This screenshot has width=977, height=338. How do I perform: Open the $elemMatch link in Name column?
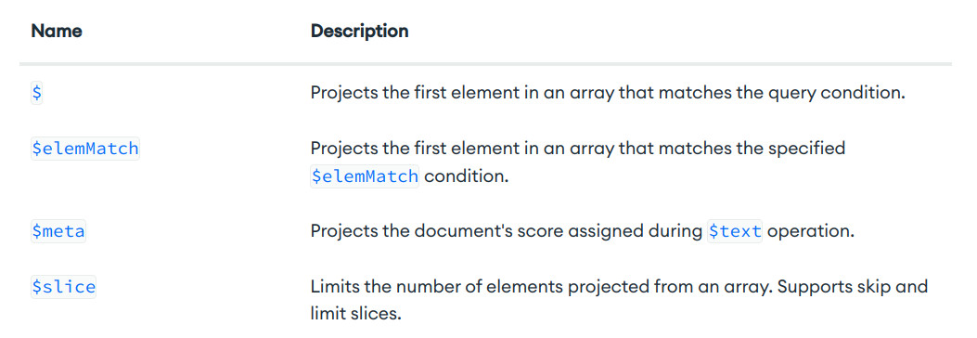coord(84,149)
